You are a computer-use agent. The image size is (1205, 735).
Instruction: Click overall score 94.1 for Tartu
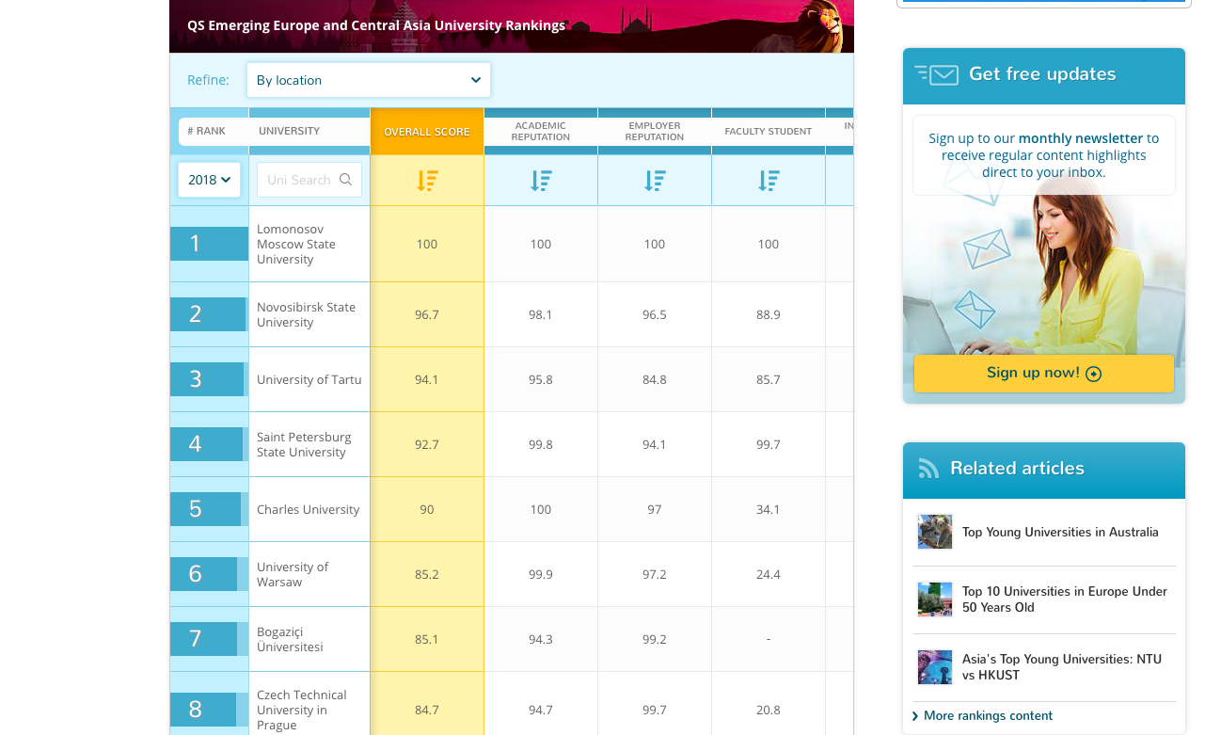tap(427, 380)
